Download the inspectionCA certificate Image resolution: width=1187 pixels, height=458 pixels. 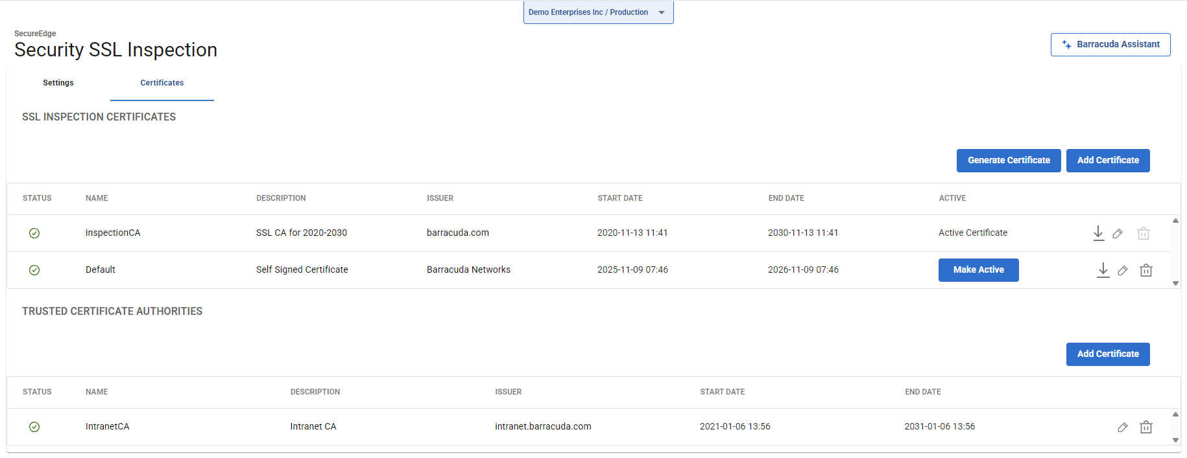1098,233
